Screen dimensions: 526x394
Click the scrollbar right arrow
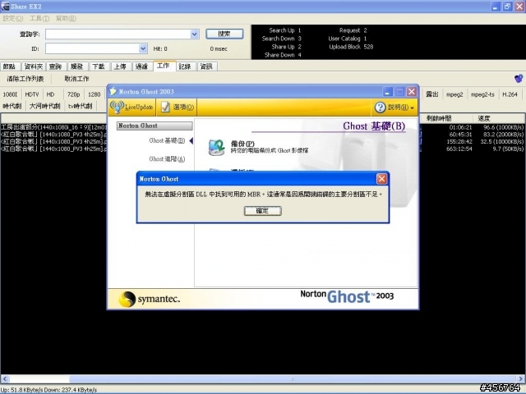(521, 379)
